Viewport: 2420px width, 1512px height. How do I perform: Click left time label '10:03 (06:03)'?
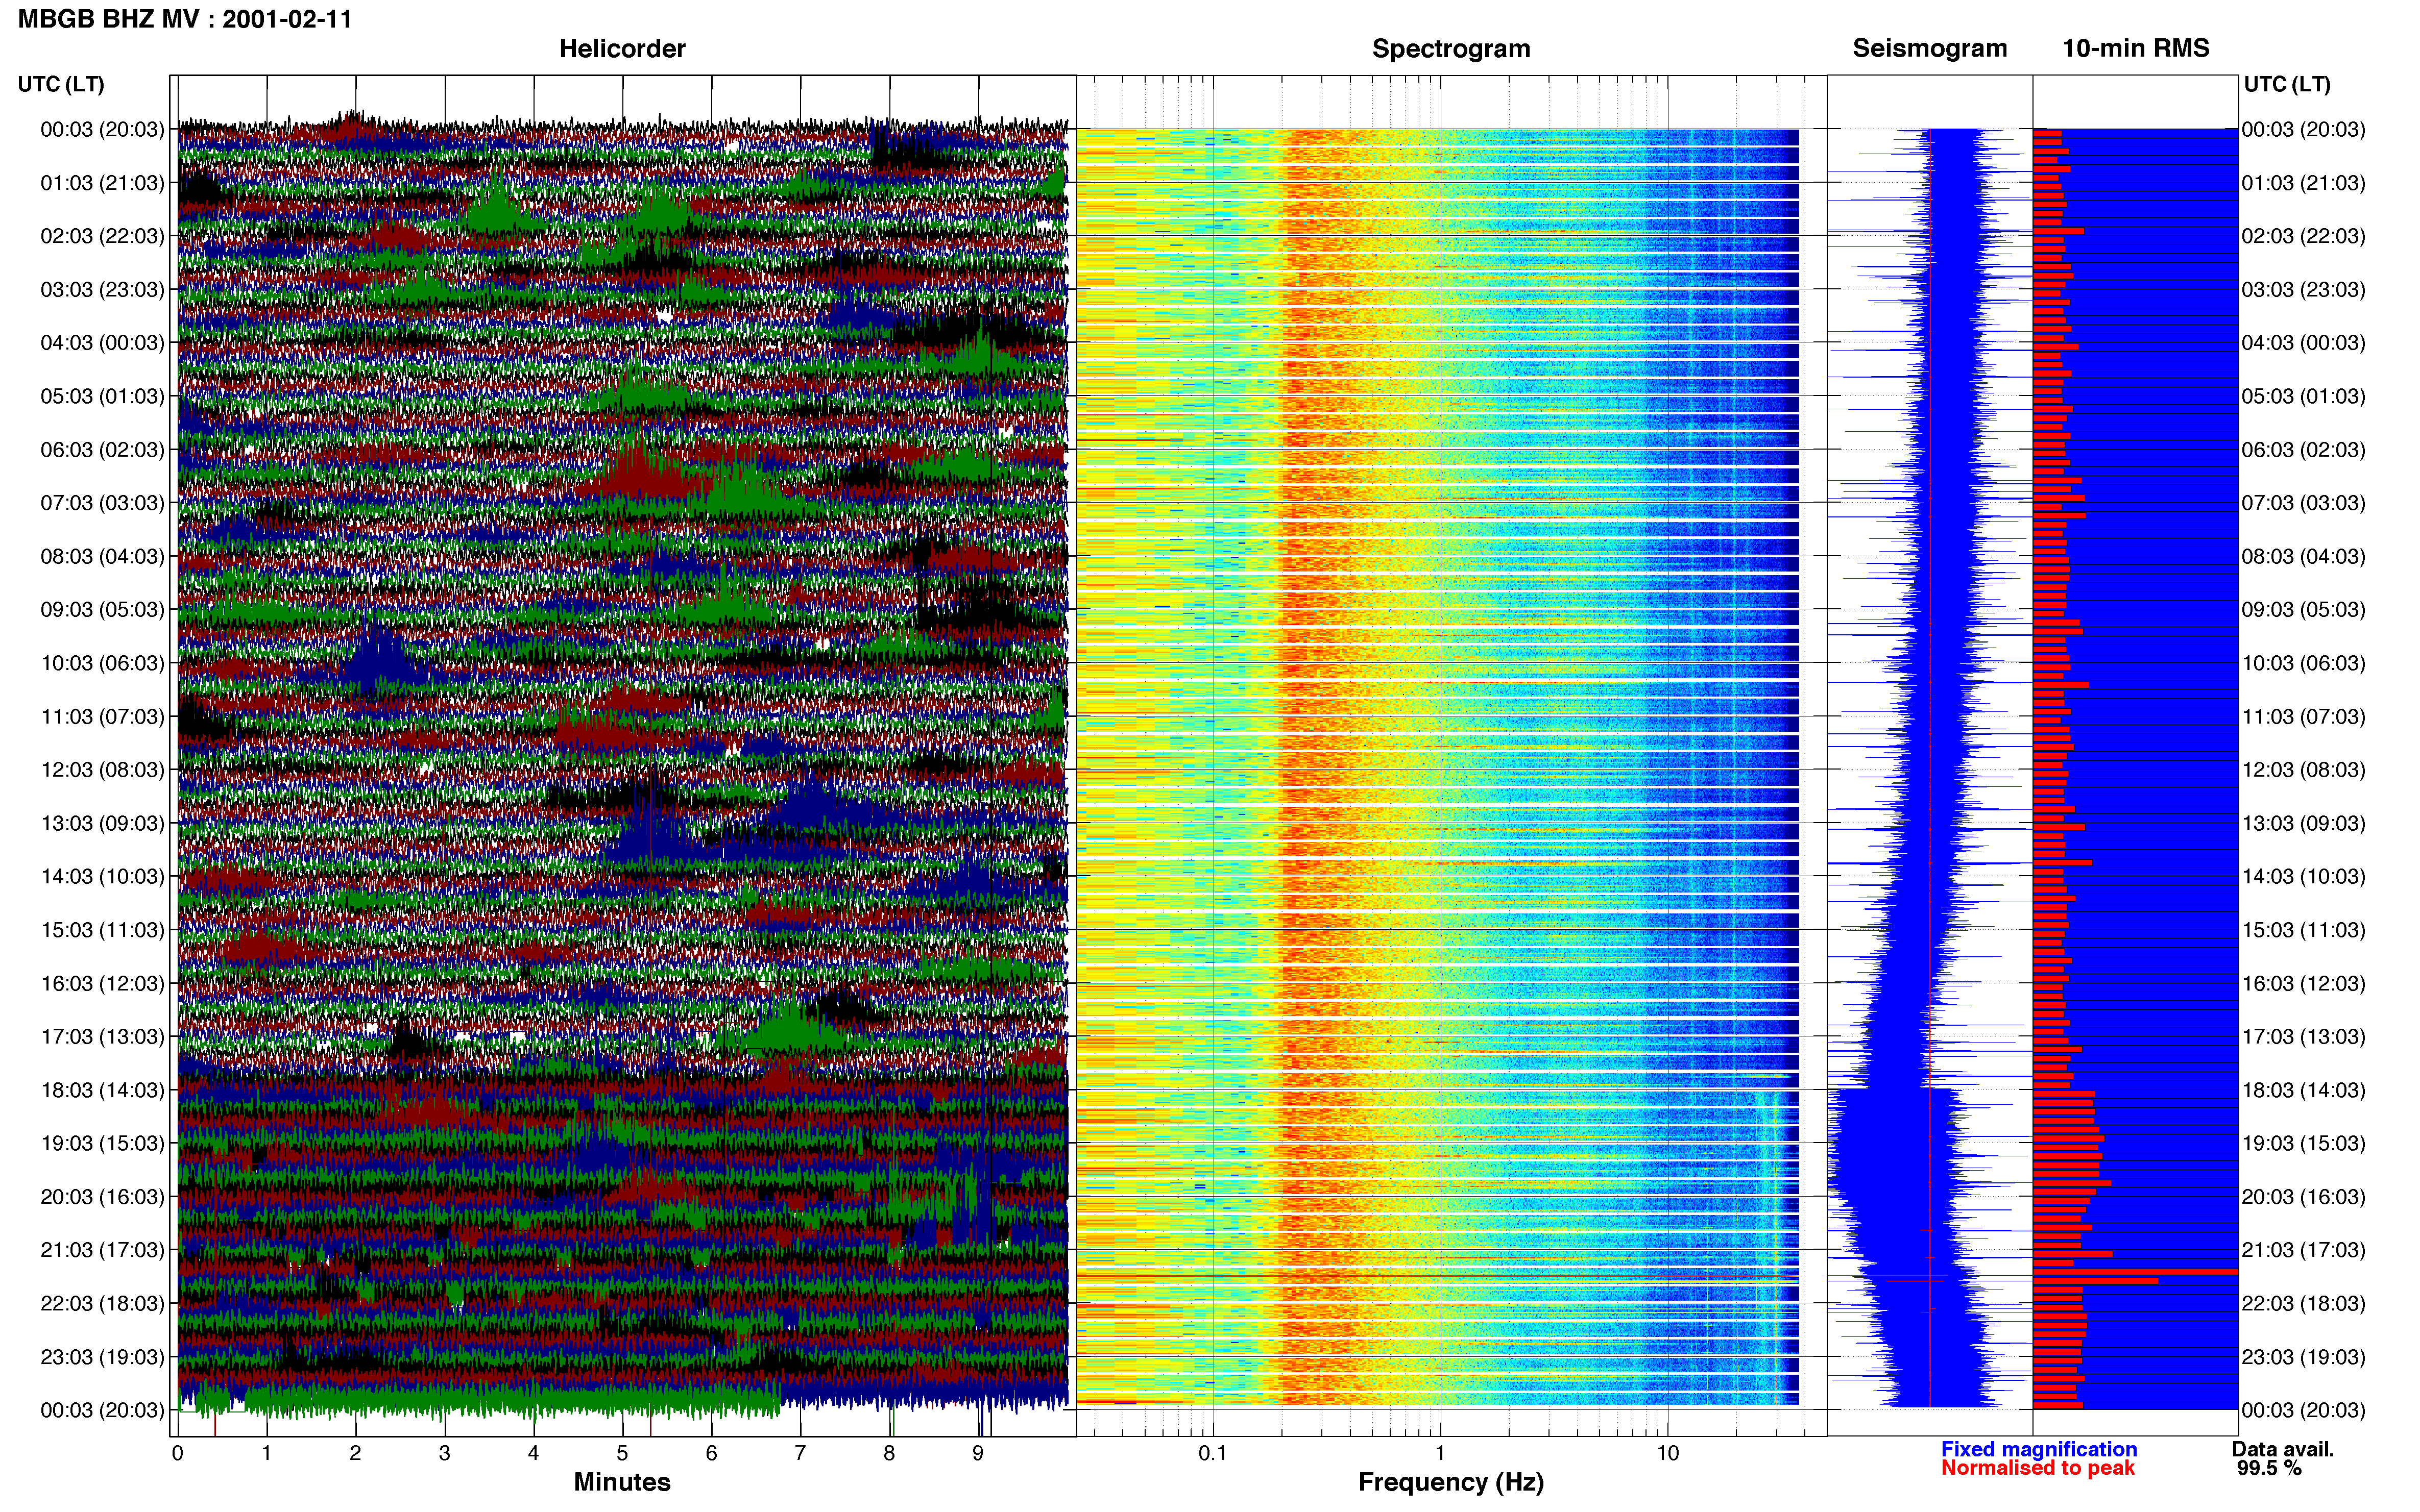coord(102,663)
